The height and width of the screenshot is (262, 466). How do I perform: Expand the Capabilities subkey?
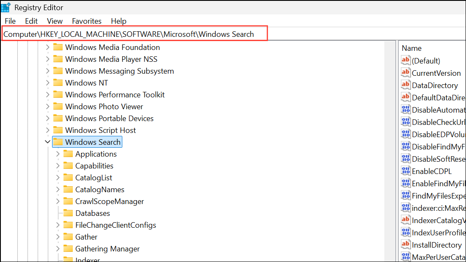pos(58,166)
